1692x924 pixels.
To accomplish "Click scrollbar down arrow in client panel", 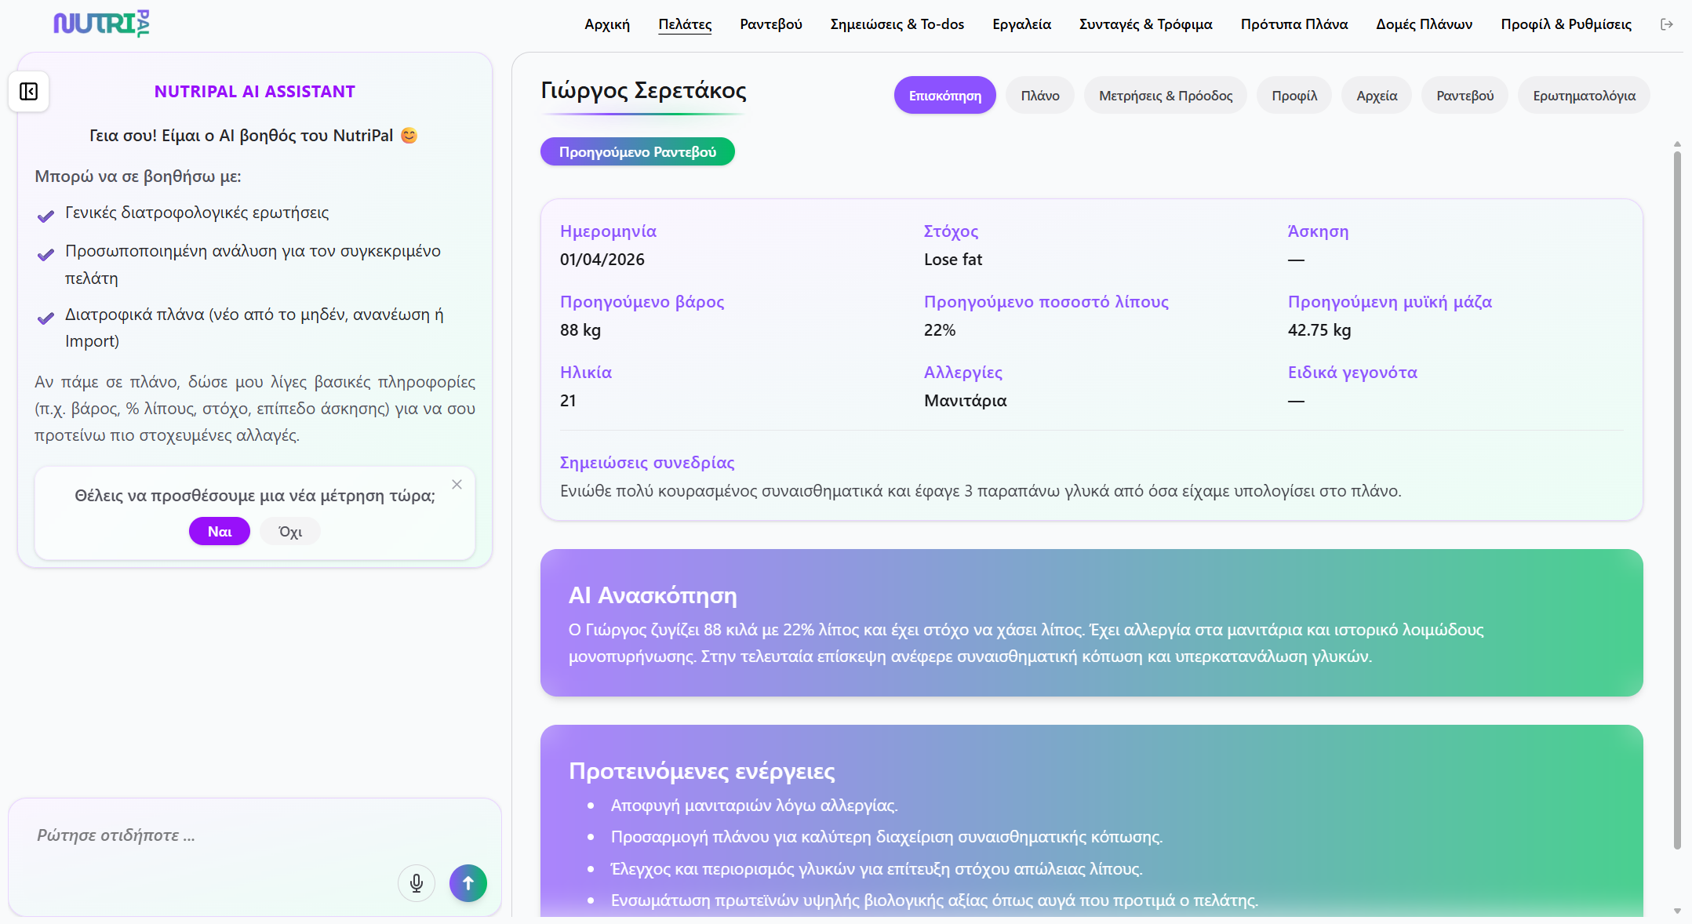I will [x=1677, y=911].
